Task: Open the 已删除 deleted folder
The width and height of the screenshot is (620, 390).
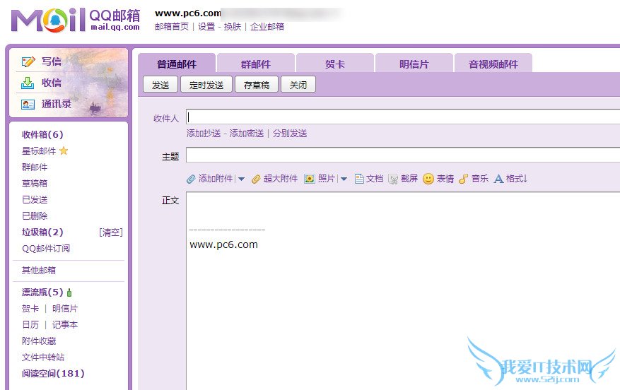Action: pos(35,215)
